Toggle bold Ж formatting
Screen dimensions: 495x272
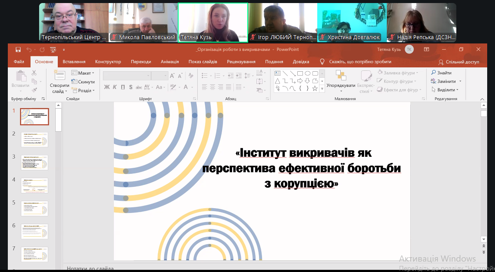[x=107, y=87]
